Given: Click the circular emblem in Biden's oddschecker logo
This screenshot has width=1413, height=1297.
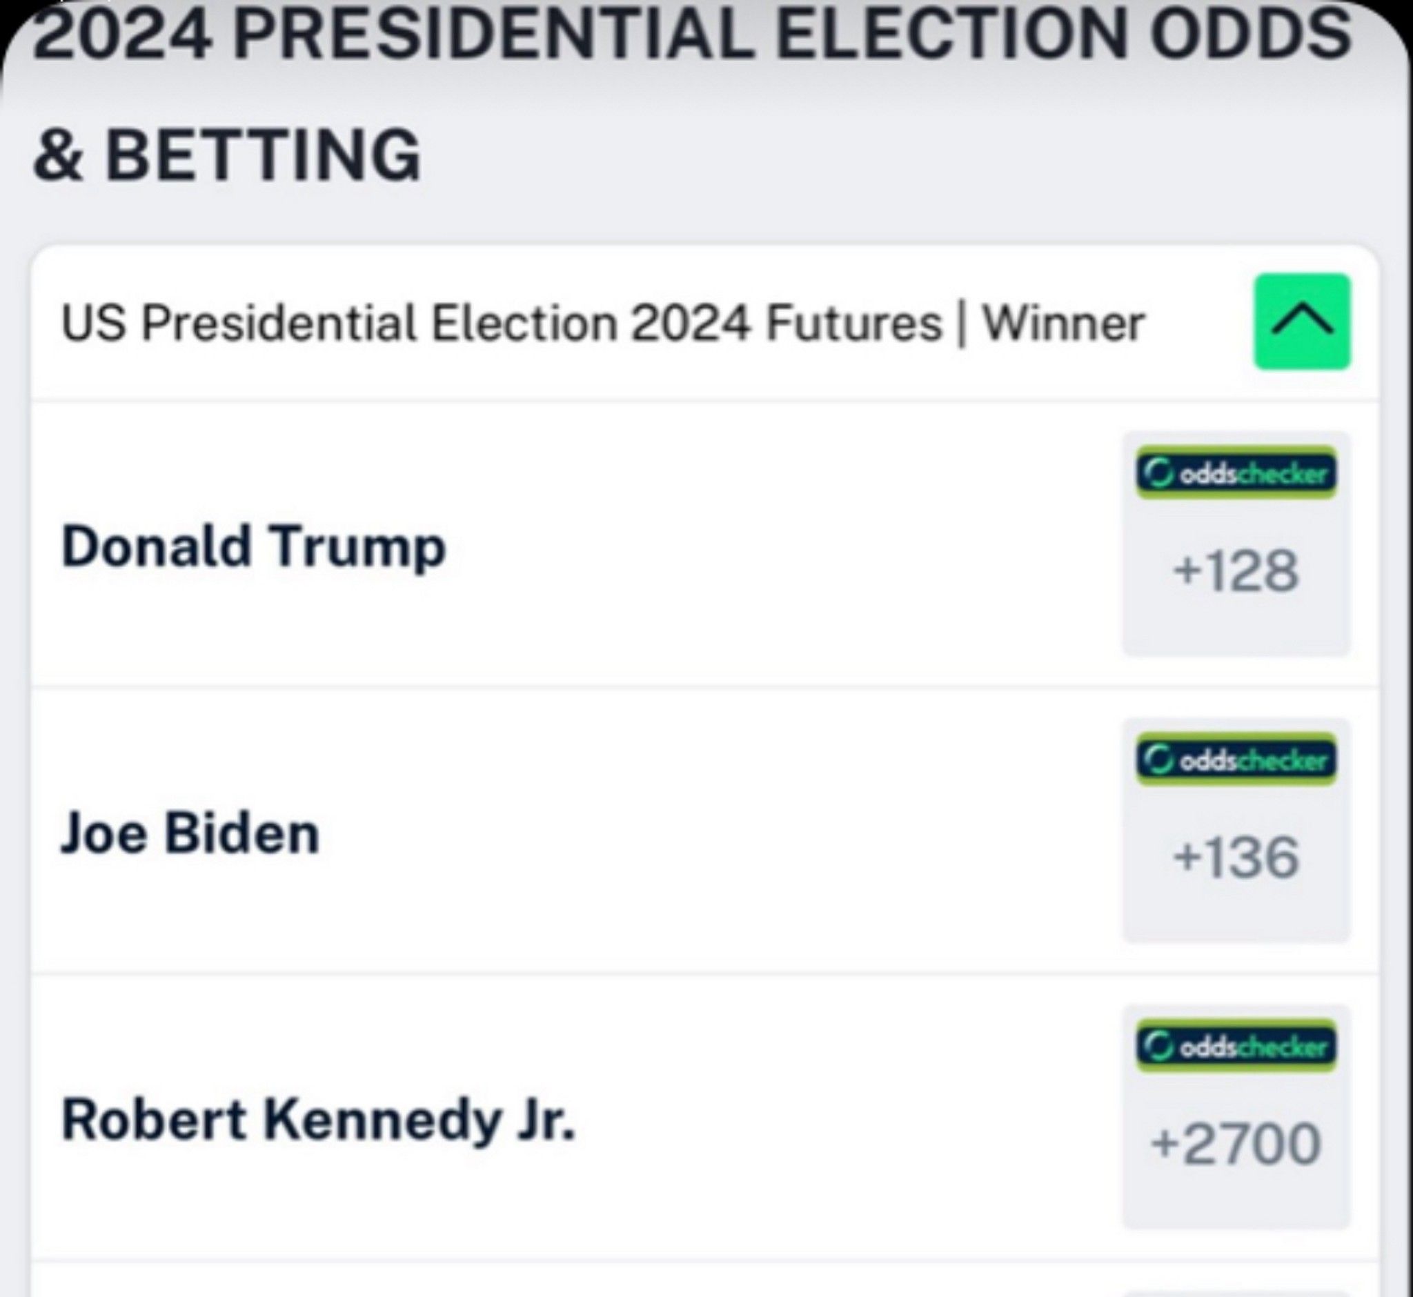Looking at the screenshot, I should (x=1156, y=760).
